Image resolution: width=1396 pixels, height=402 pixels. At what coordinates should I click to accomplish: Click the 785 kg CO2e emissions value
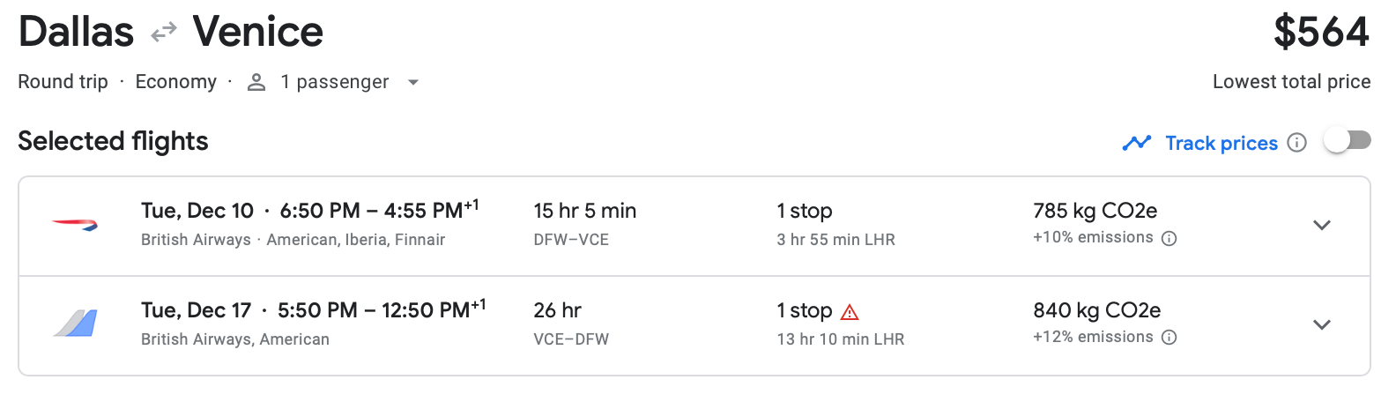[1095, 211]
